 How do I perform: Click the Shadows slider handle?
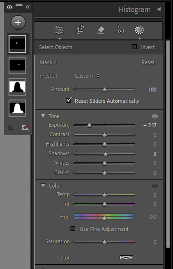point(105,154)
